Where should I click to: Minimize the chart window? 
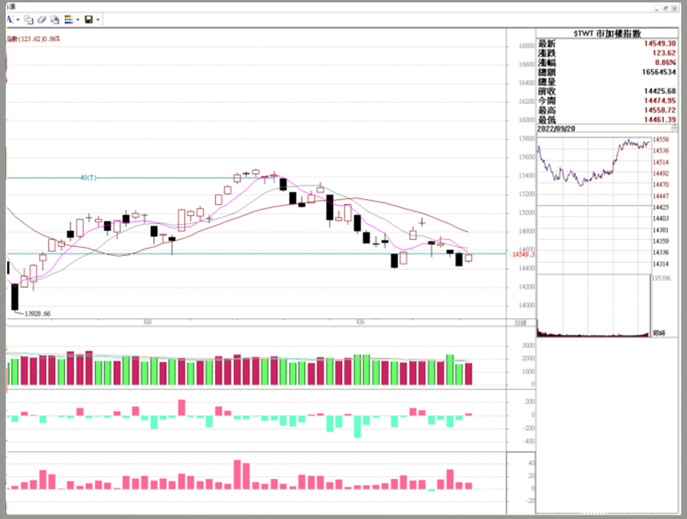click(657, 8)
